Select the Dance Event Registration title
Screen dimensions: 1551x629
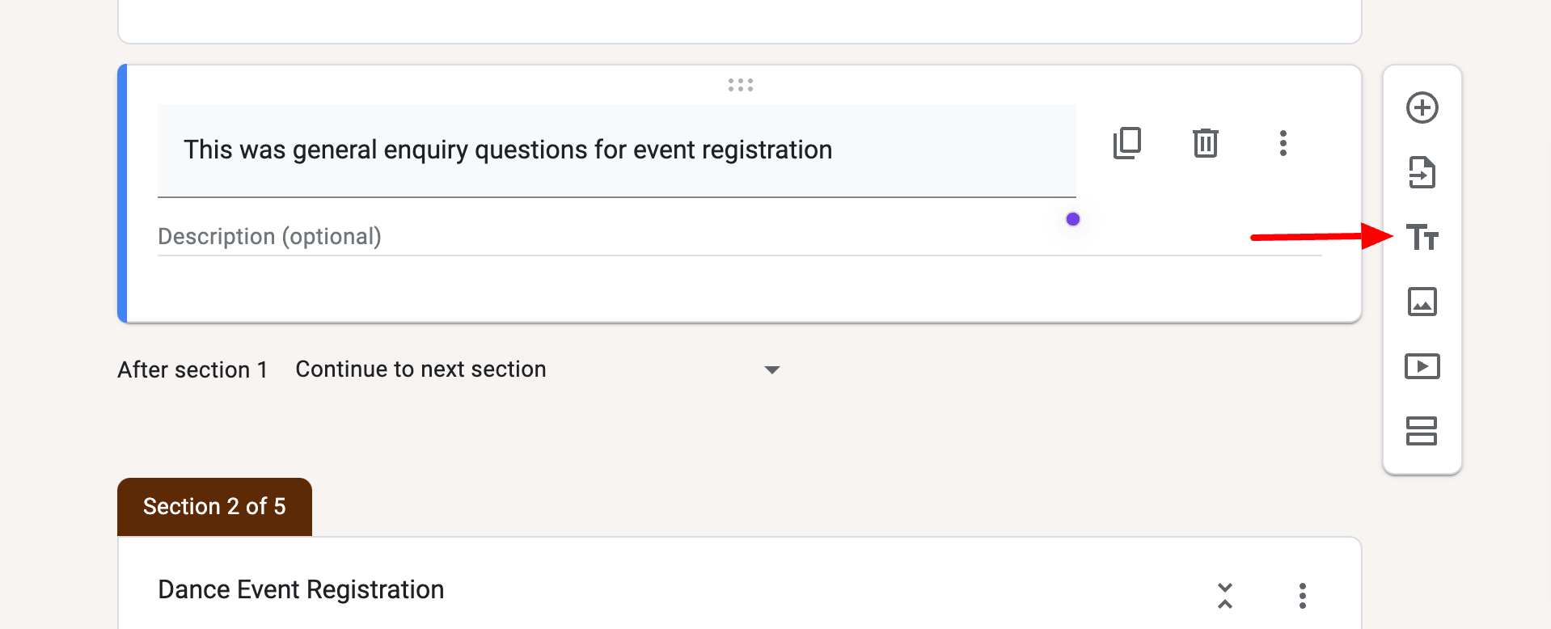(x=300, y=589)
